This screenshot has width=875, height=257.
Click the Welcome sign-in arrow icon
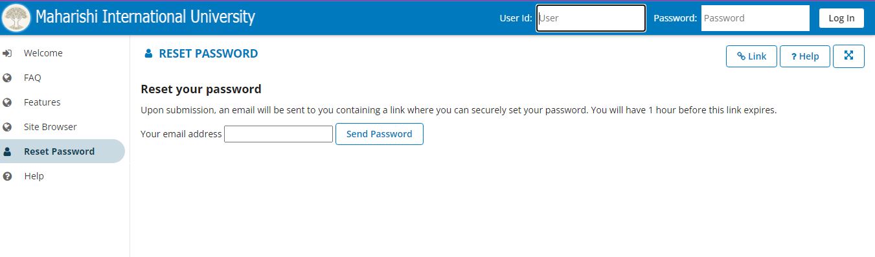point(7,53)
